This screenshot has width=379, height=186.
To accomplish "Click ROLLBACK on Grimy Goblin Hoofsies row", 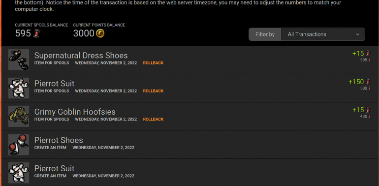I will [x=153, y=120].
